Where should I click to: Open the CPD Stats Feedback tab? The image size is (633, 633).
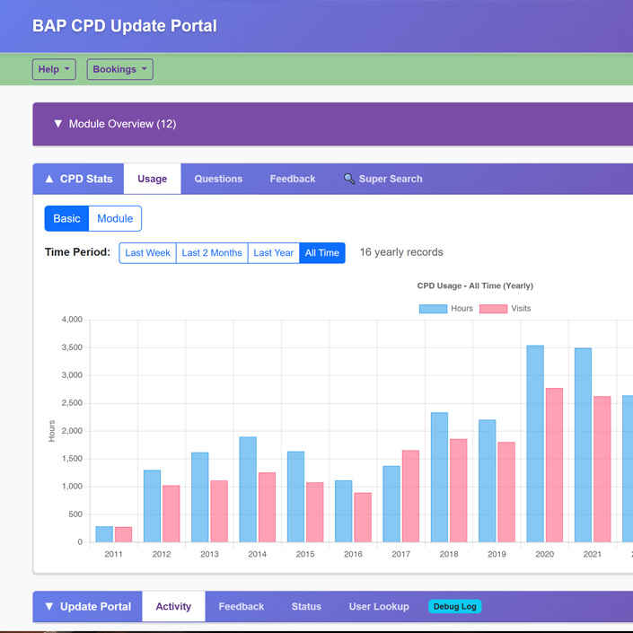coord(292,179)
